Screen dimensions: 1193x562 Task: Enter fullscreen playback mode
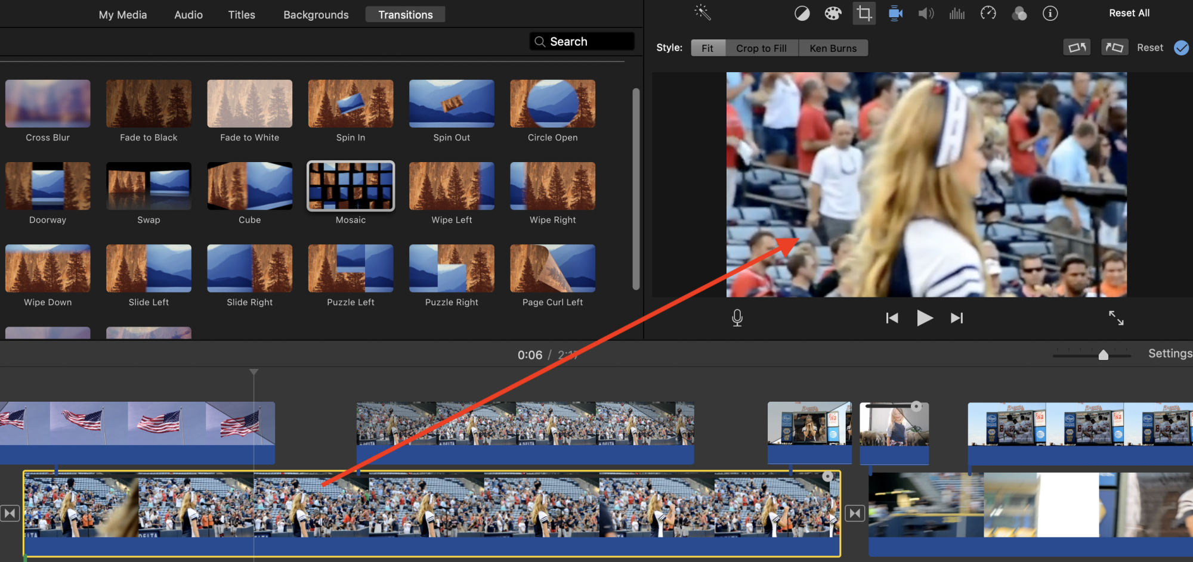pyautogui.click(x=1116, y=318)
